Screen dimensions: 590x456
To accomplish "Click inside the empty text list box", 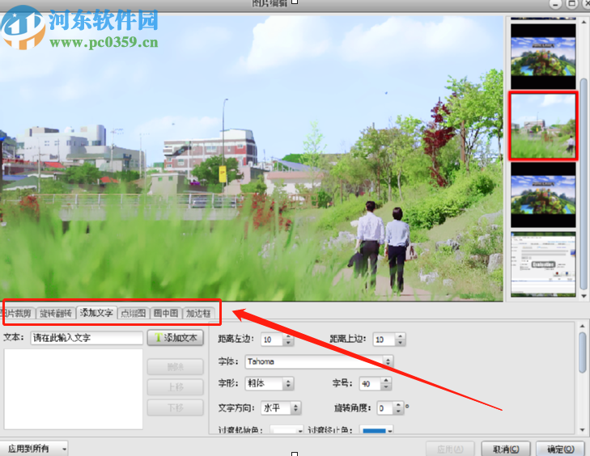I will [74, 389].
